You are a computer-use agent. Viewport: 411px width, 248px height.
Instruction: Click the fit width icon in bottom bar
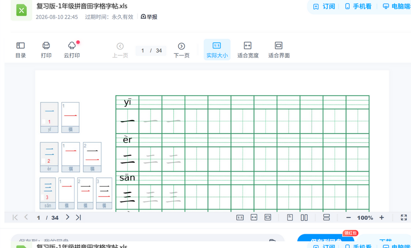pos(254,217)
